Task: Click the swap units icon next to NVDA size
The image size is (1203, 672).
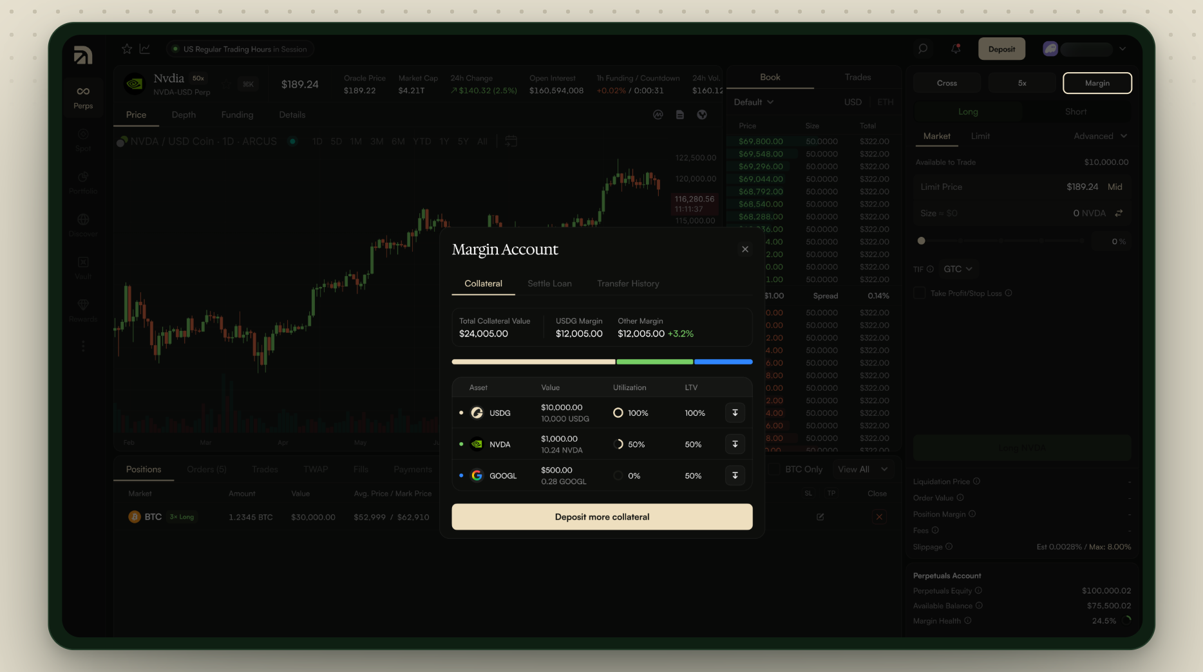Action: pos(1119,213)
